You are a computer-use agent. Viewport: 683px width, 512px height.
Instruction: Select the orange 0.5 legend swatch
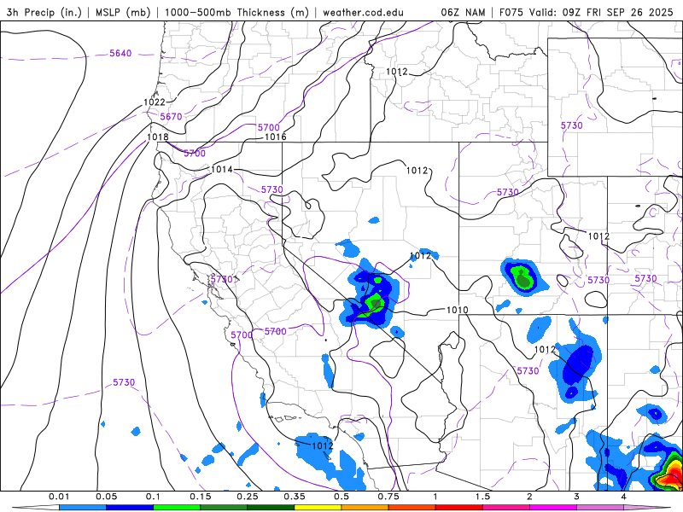point(365,508)
